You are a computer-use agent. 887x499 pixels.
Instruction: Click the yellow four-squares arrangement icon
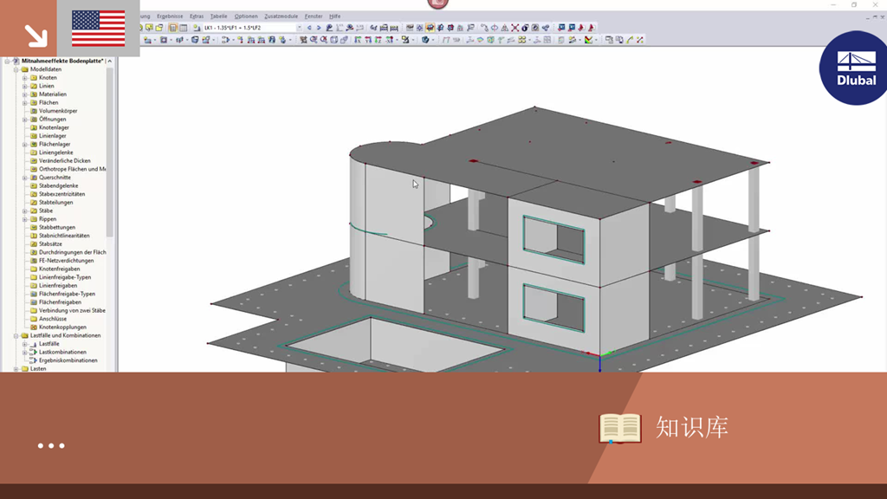tap(521, 40)
